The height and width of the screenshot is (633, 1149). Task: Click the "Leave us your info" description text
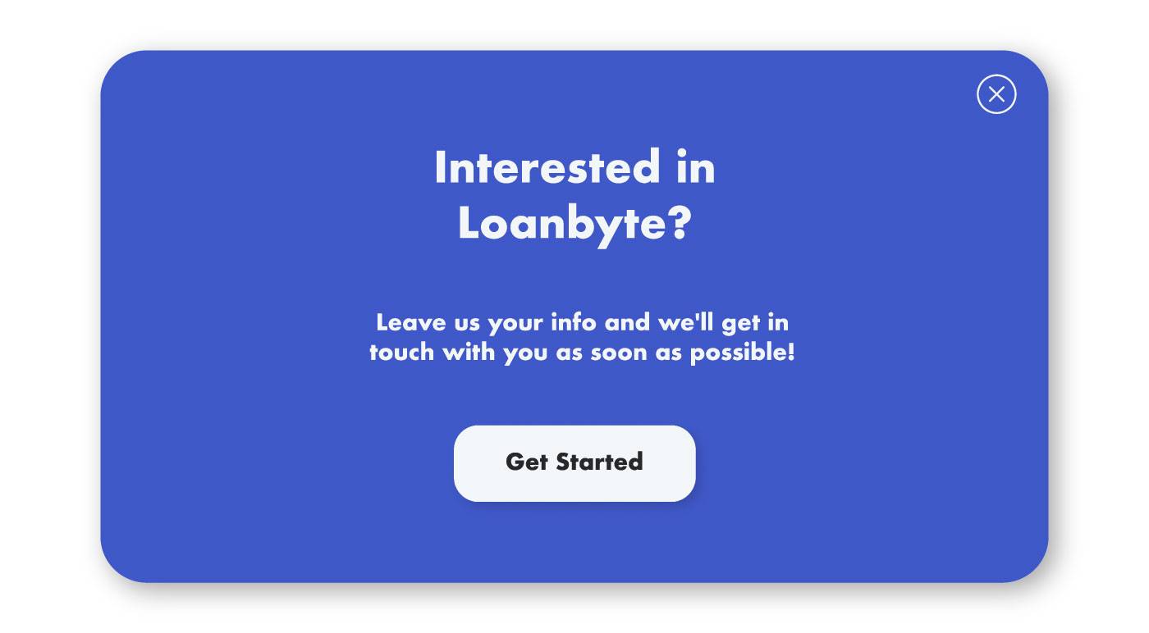click(x=582, y=337)
